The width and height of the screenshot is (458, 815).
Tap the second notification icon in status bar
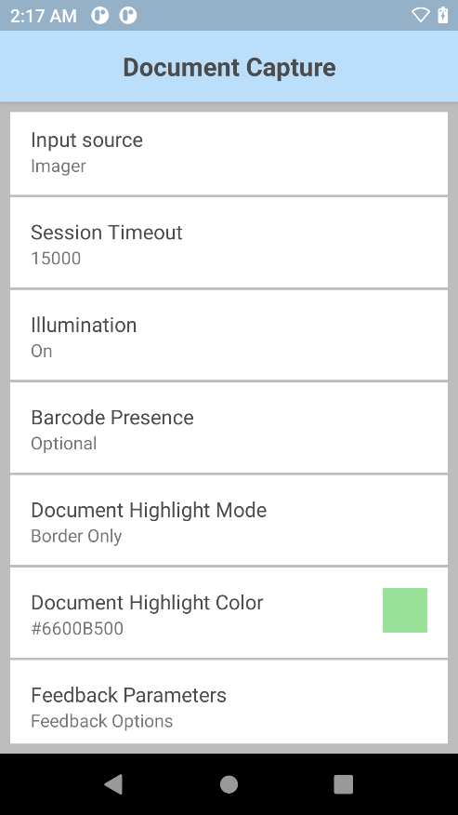tap(128, 16)
